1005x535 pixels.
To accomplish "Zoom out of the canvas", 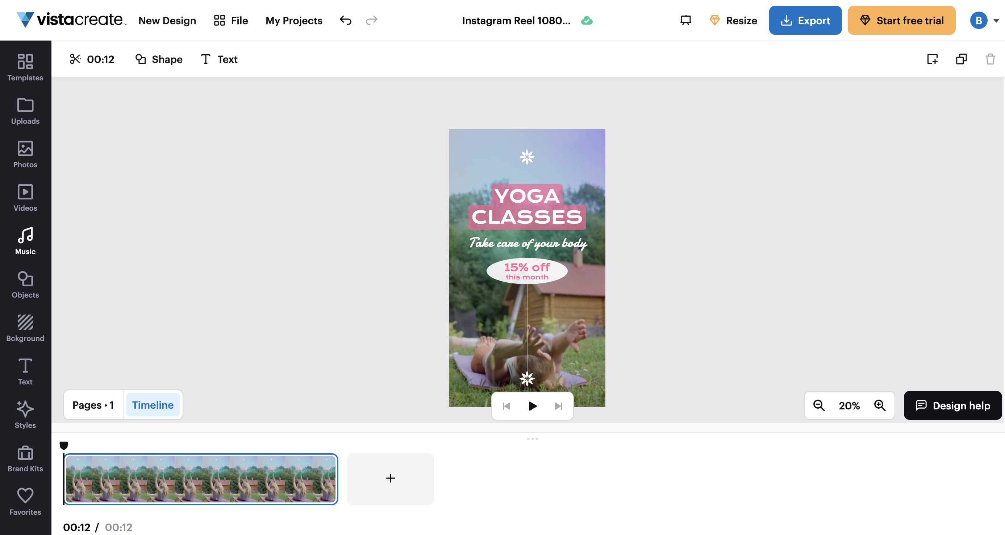I will [819, 405].
